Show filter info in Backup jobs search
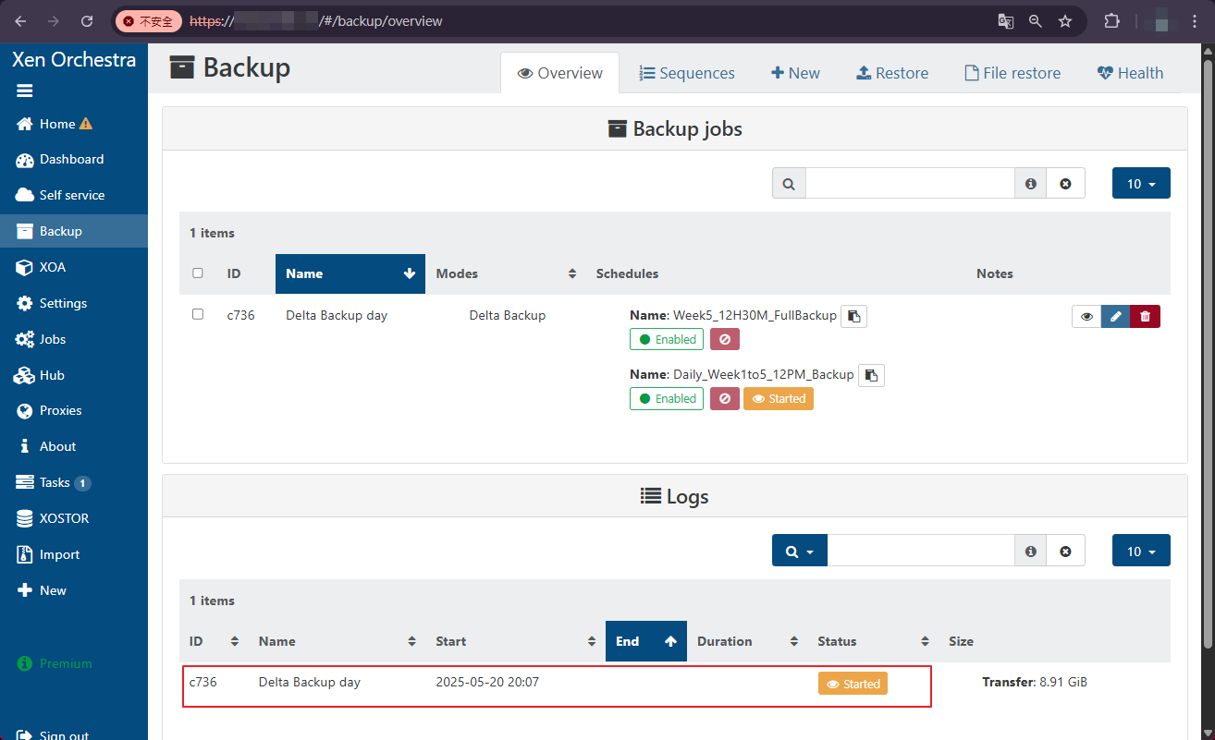Viewport: 1215px width, 740px height. pos(1031,183)
